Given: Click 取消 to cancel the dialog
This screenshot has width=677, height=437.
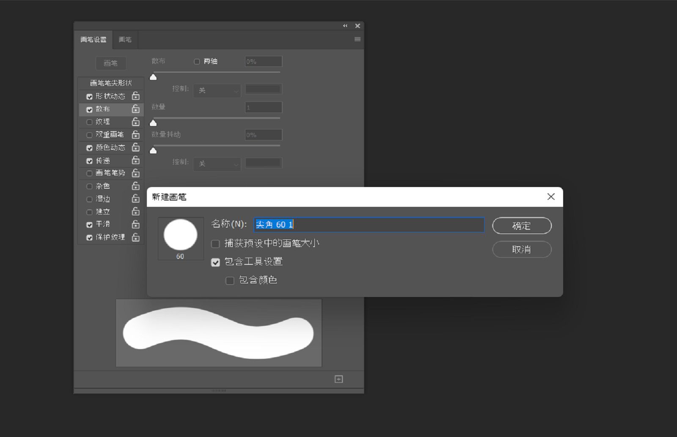Looking at the screenshot, I should pyautogui.click(x=522, y=250).
